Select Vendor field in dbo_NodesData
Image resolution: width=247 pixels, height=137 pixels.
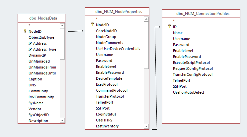click(x=35, y=109)
